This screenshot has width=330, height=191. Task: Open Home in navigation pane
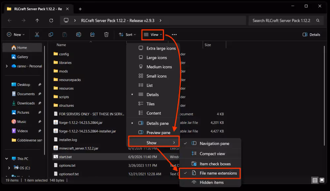tap(22, 48)
